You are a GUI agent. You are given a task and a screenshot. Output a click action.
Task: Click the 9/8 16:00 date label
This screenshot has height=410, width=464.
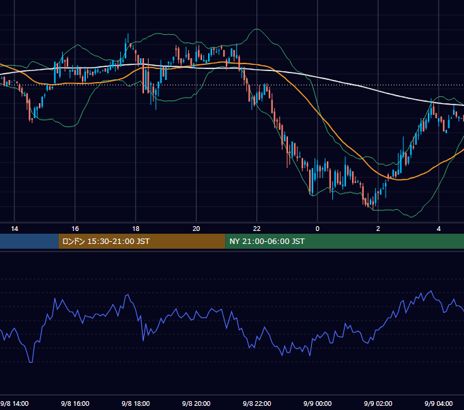pos(75,403)
